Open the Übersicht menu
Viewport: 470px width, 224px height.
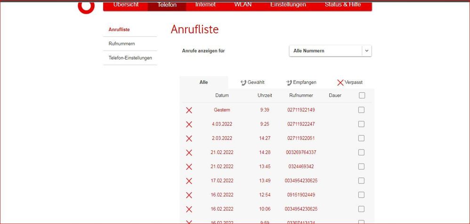click(126, 5)
